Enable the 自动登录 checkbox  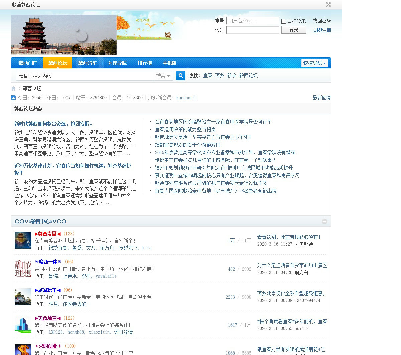[284, 21]
